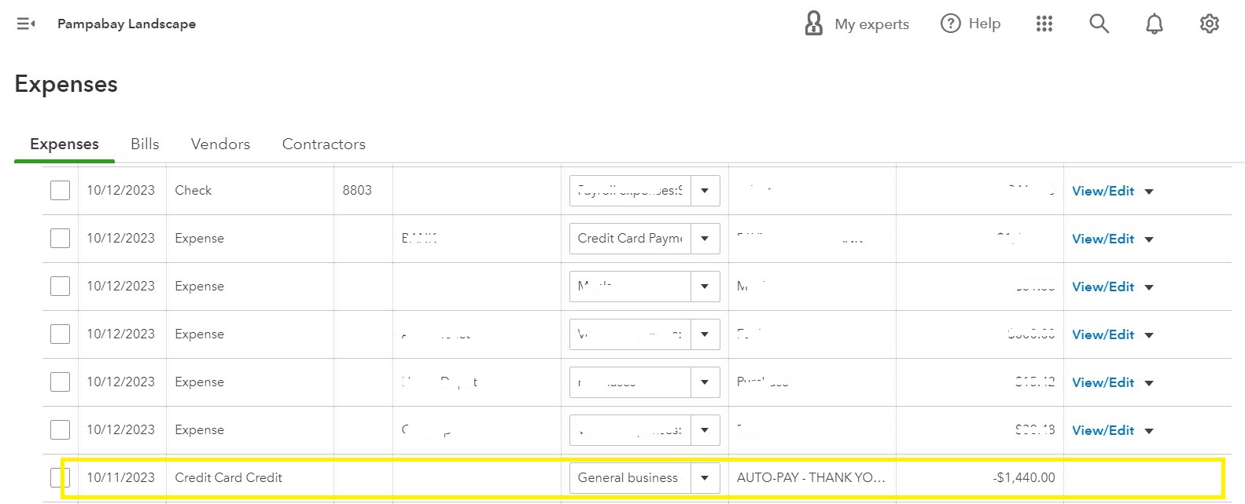This screenshot has width=1245, height=504.
Task: Open the Credit Card Payment category dropdown
Action: [x=705, y=238]
